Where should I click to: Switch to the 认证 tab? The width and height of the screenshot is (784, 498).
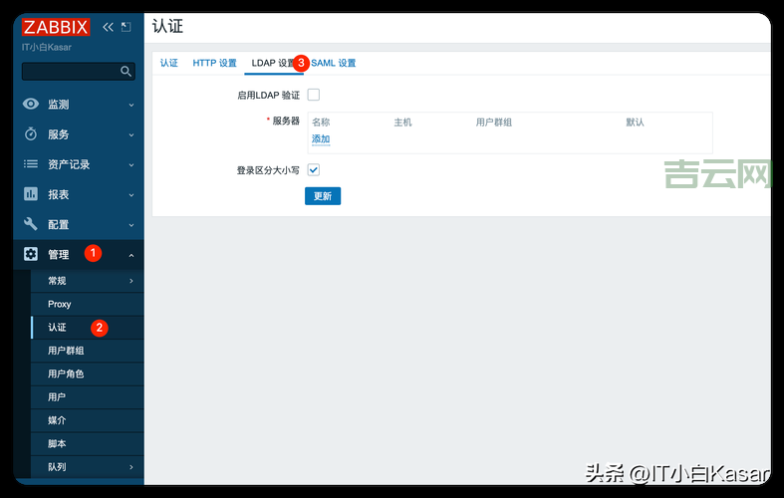pos(169,63)
